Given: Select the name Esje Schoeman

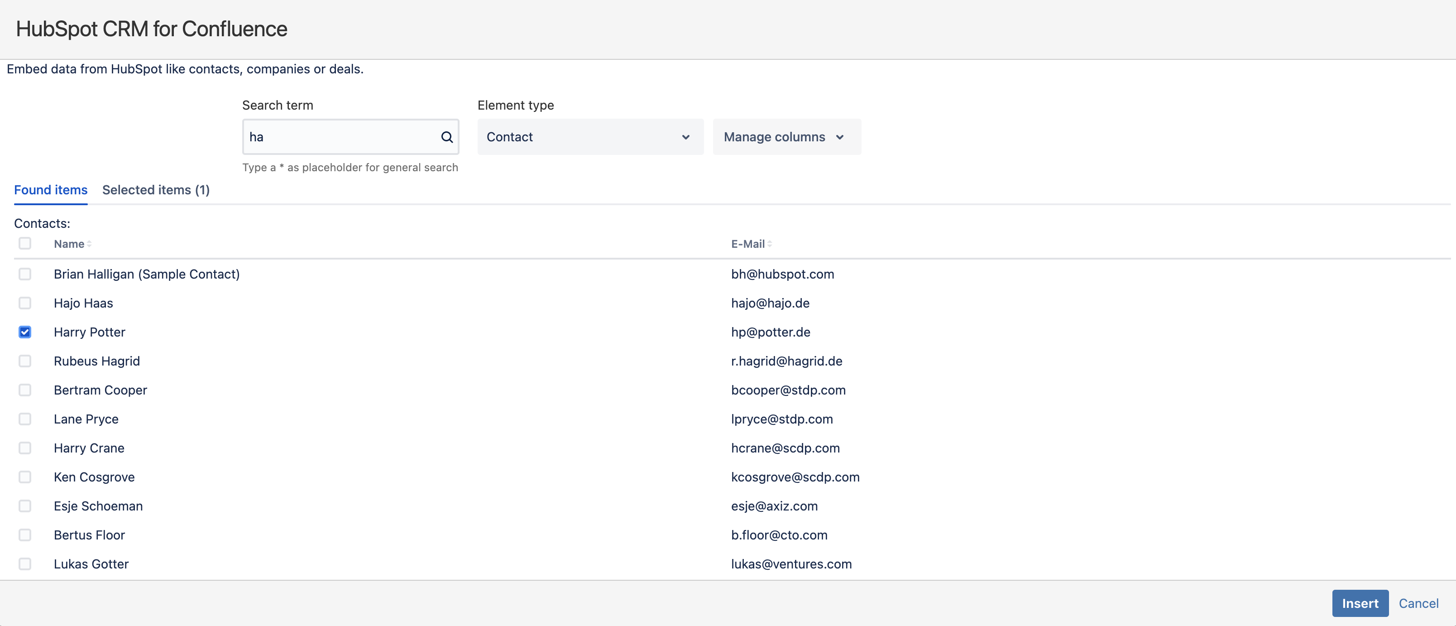Looking at the screenshot, I should tap(98, 506).
